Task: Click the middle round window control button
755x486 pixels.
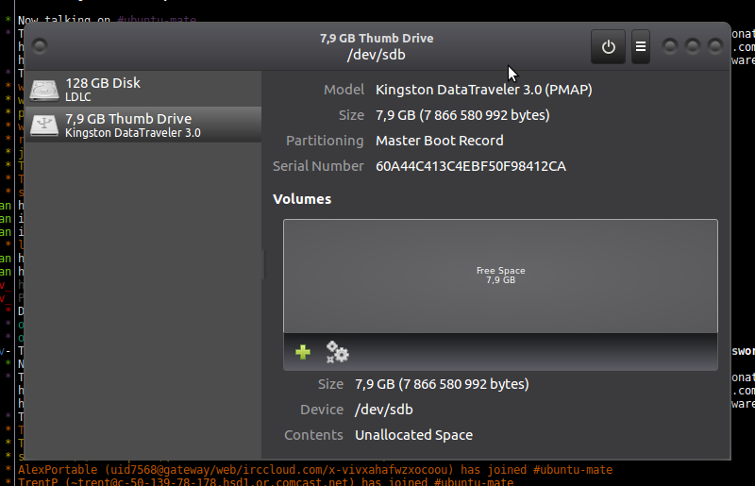Action: (x=693, y=45)
